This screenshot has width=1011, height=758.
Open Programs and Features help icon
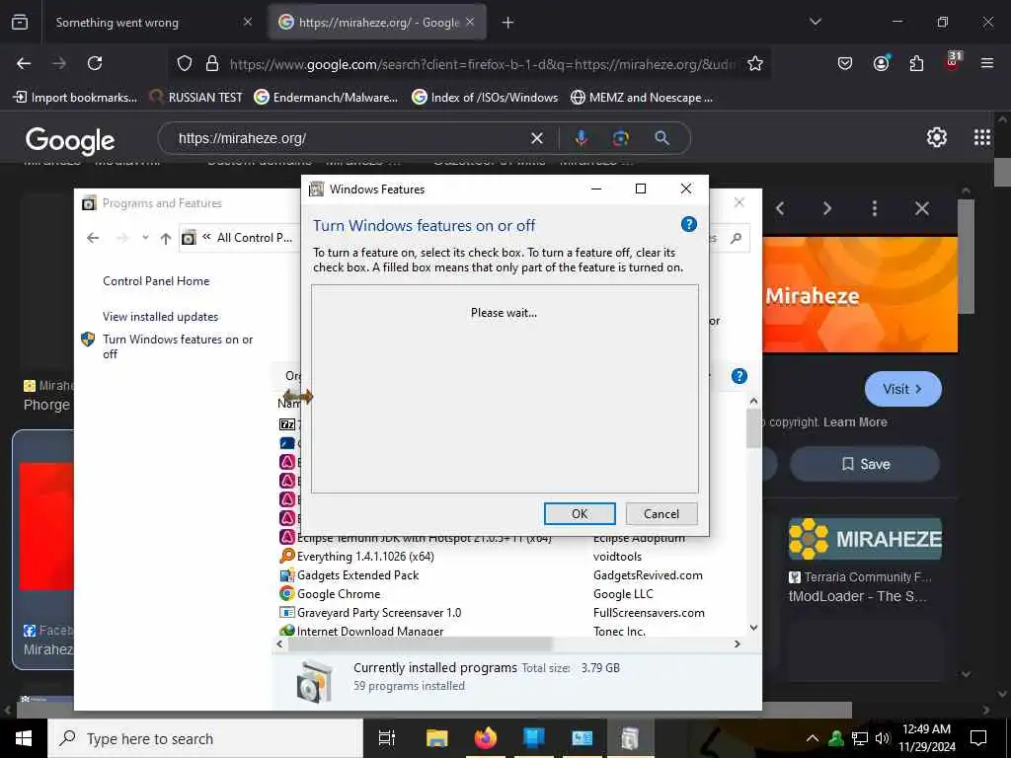pyautogui.click(x=739, y=376)
